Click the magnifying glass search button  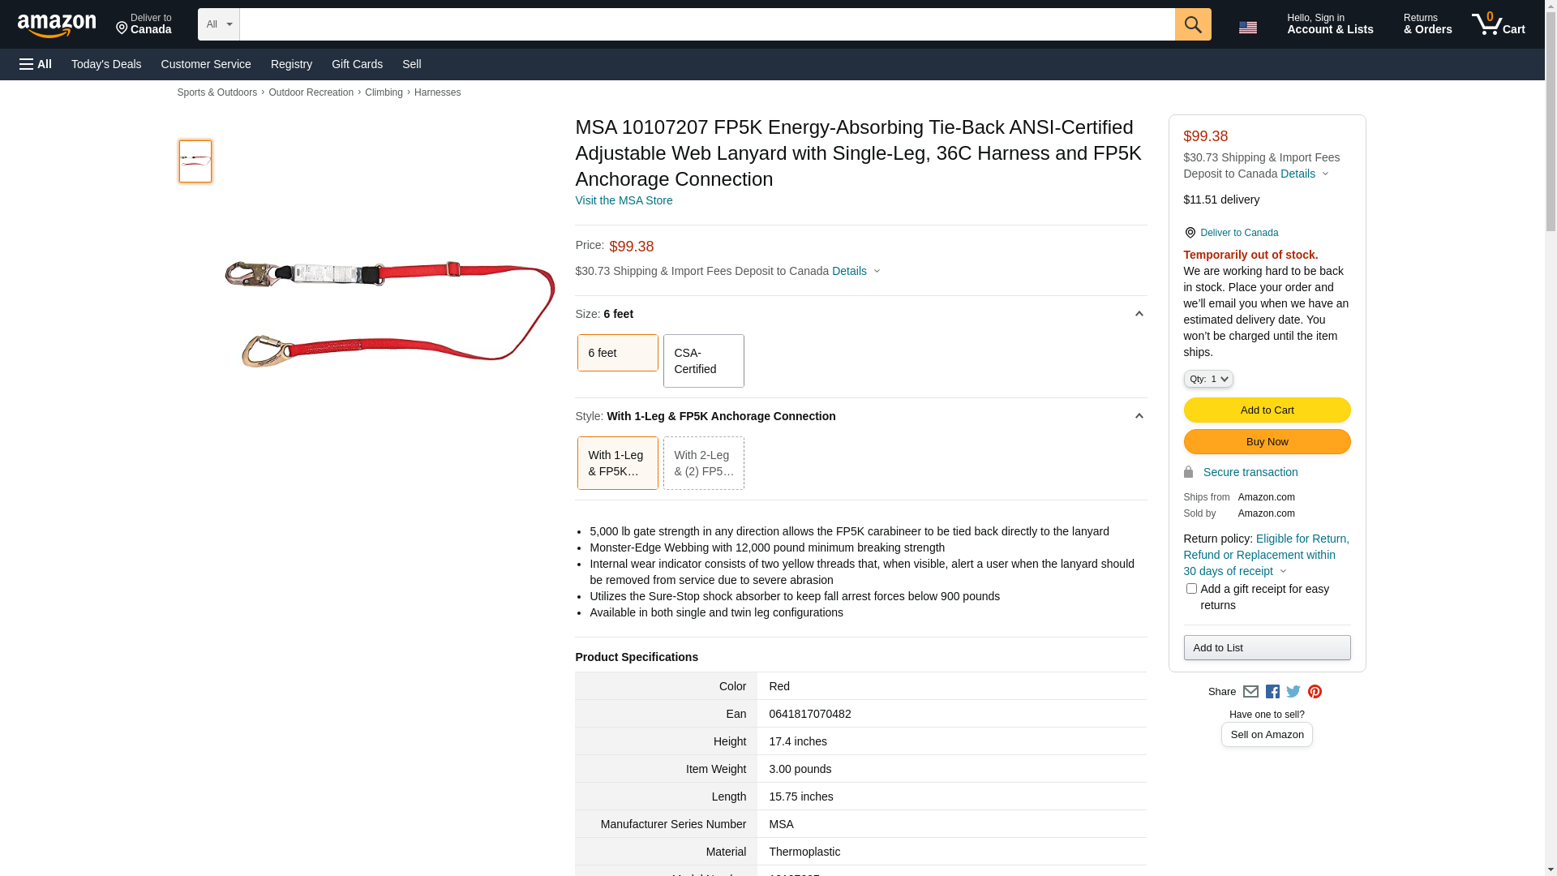[1192, 24]
